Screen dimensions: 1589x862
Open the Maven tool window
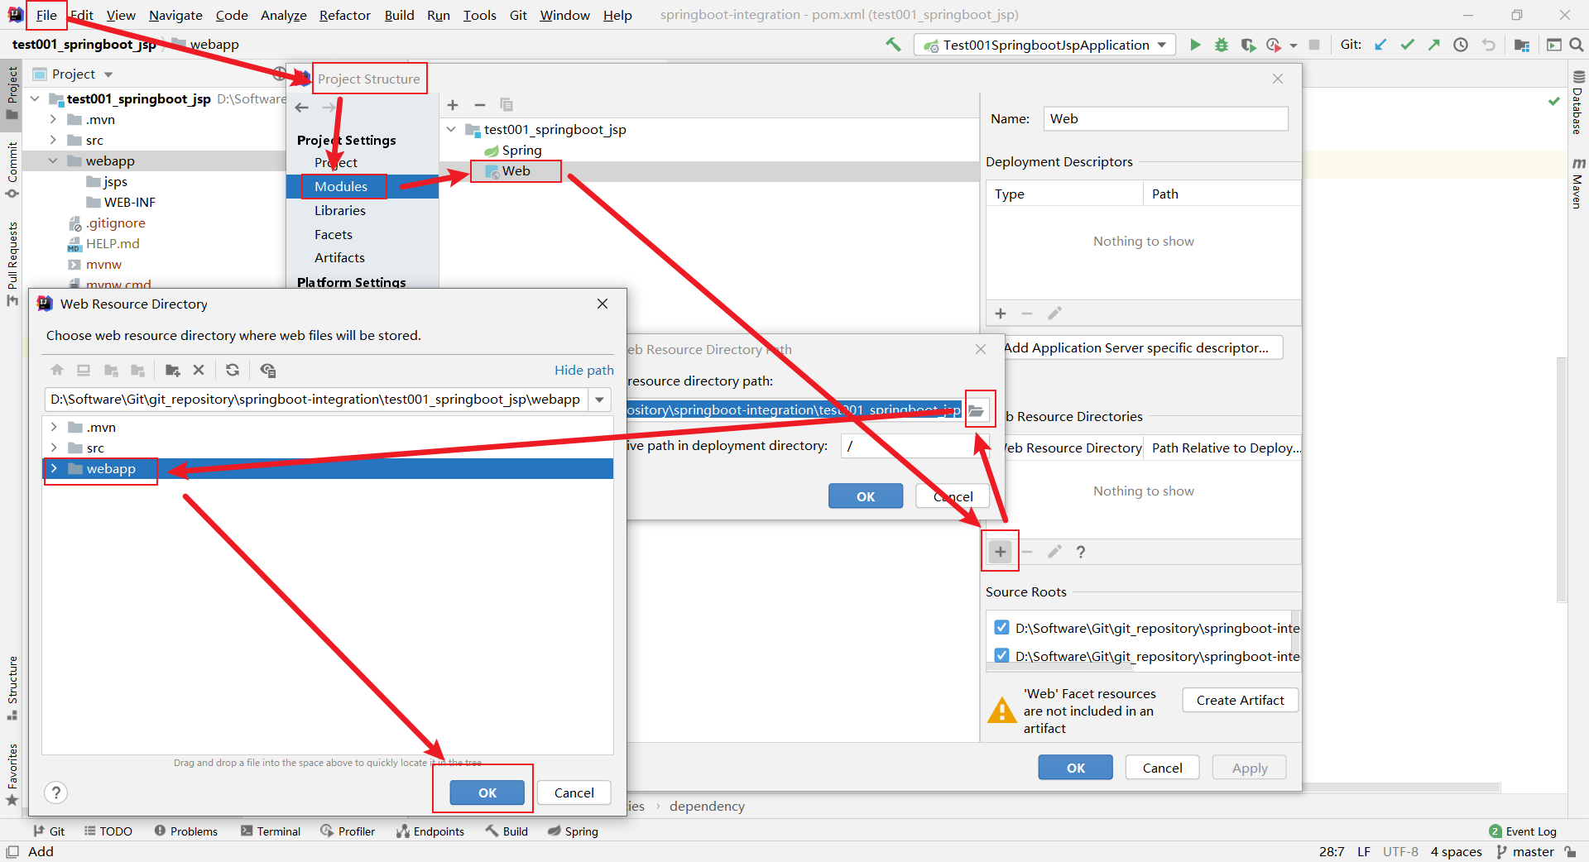[x=1577, y=184]
